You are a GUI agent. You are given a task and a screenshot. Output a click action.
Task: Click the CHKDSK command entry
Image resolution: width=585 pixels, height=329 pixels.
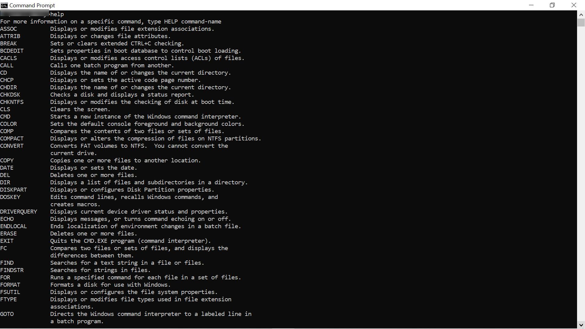[10, 94]
